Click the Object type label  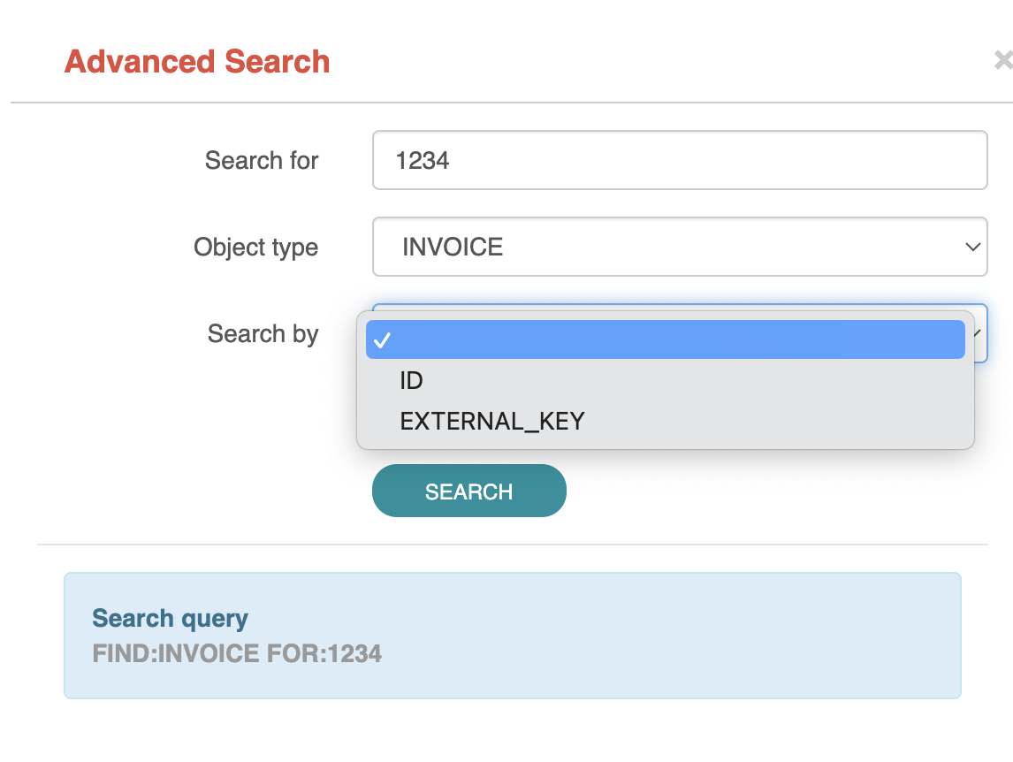point(255,248)
